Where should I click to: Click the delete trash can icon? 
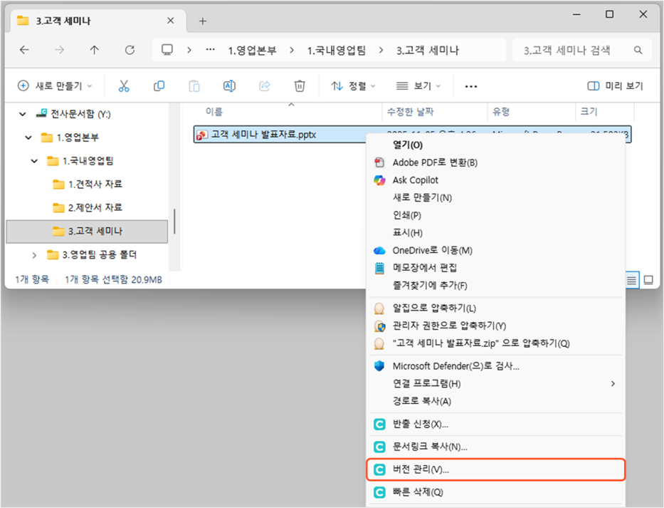(300, 86)
